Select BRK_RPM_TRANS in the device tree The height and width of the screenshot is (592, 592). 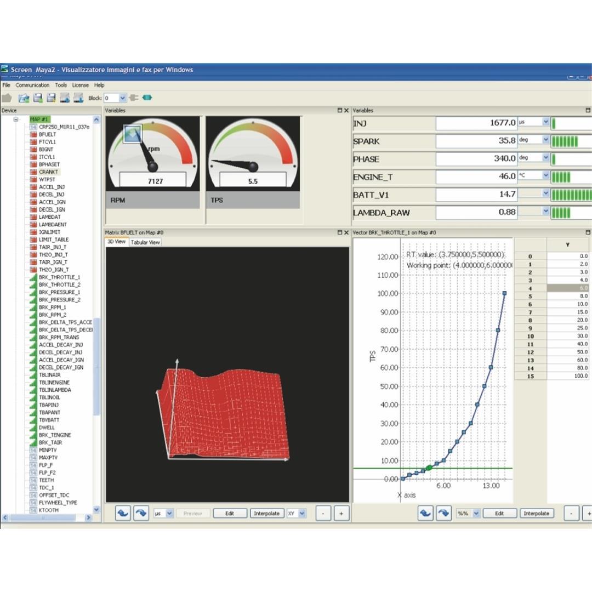(x=59, y=337)
